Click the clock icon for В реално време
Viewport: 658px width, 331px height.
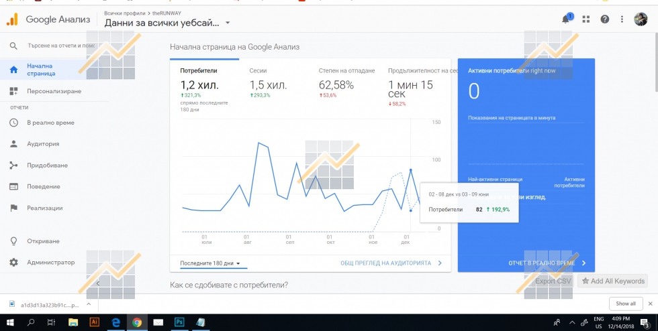(x=14, y=123)
